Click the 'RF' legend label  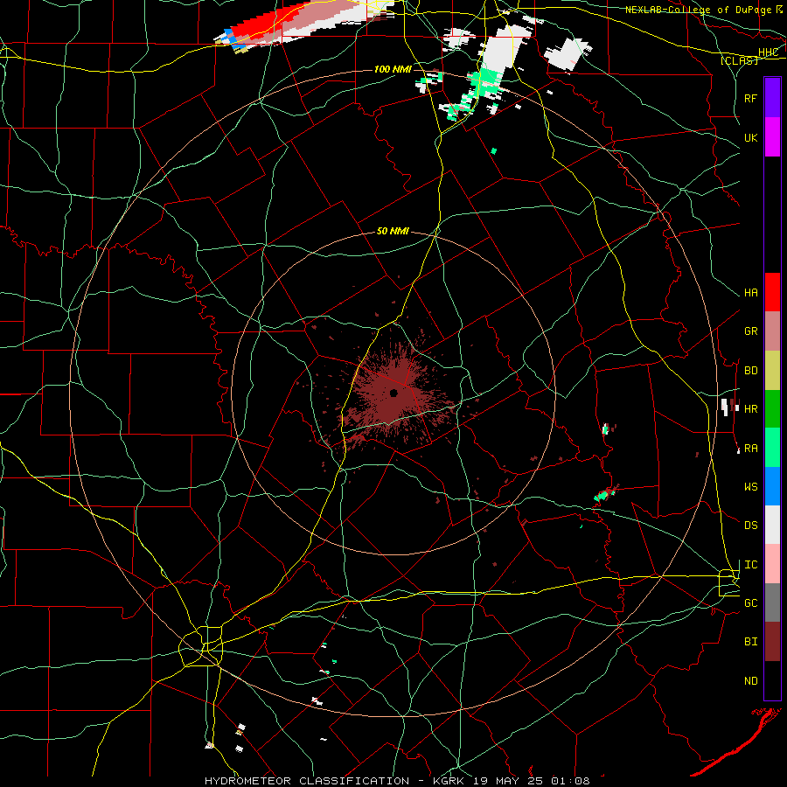point(750,98)
